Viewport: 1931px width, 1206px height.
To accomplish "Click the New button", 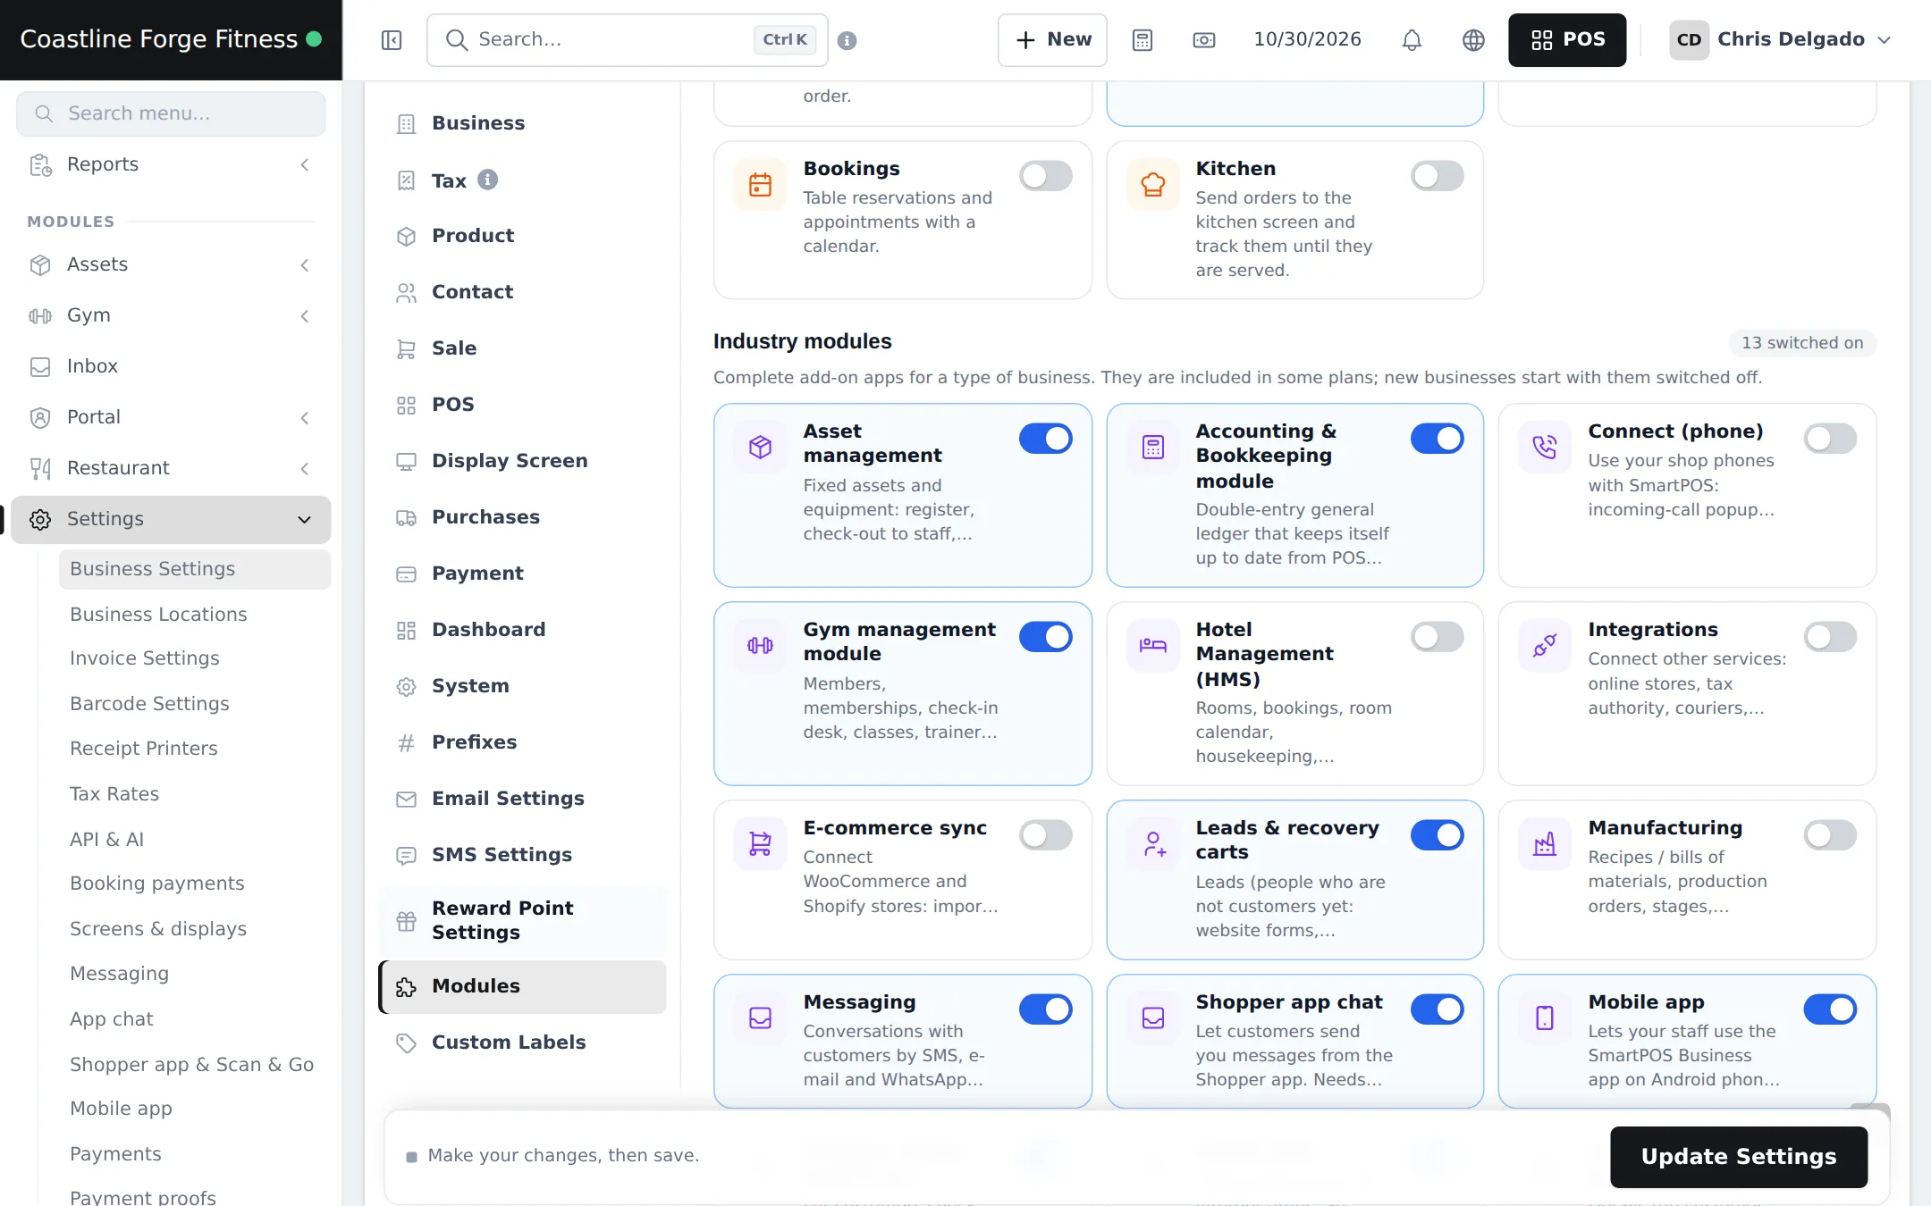I will click(x=1052, y=40).
